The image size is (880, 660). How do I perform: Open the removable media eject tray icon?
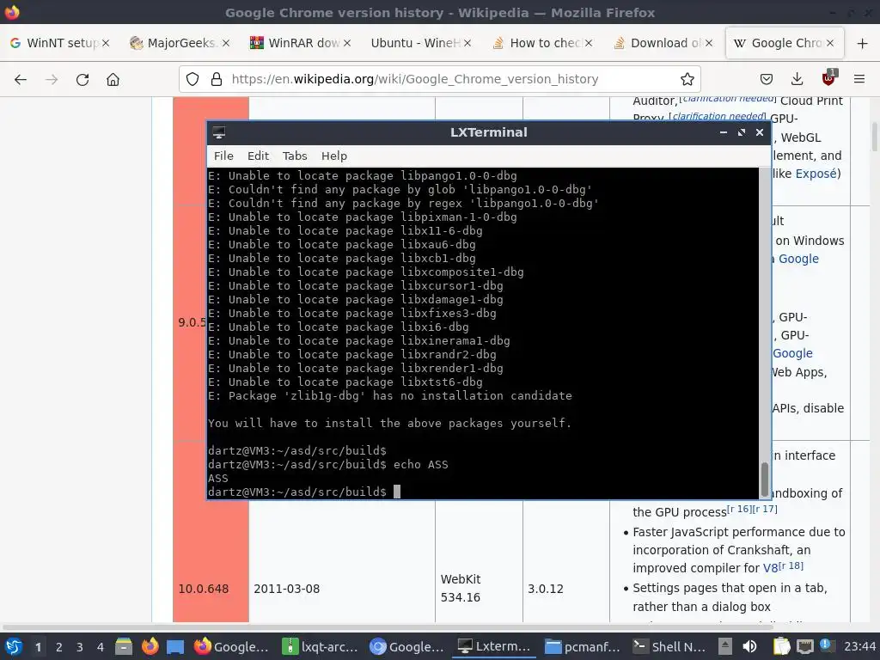click(x=725, y=646)
